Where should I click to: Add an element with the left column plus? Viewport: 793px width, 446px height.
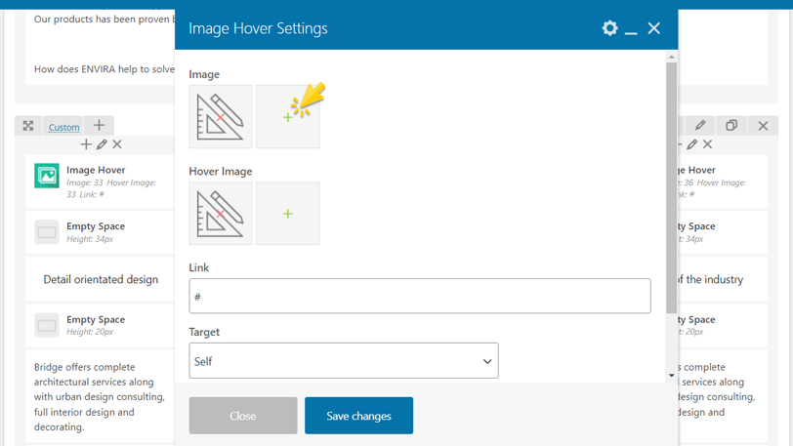[x=86, y=144]
